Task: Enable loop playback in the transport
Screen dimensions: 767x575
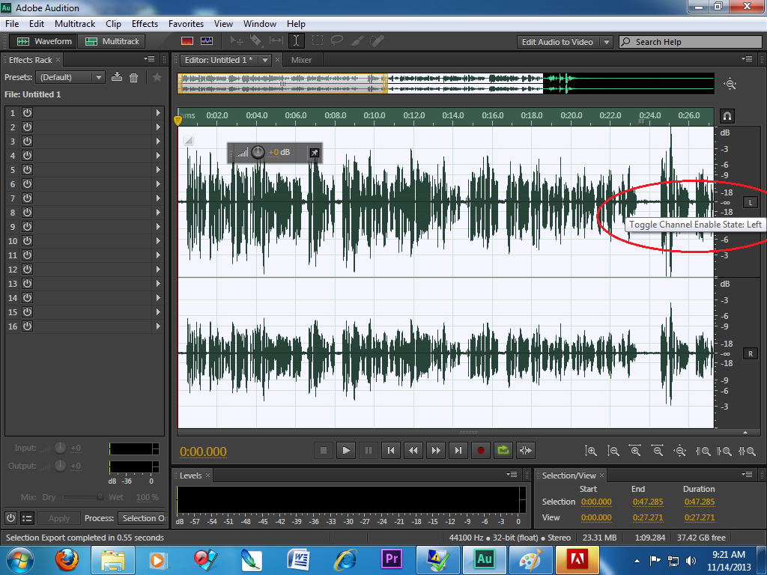Action: (503, 450)
